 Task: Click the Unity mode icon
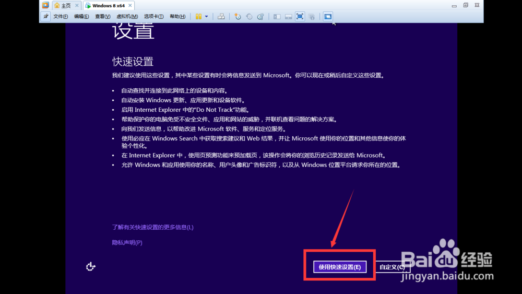[312, 16]
